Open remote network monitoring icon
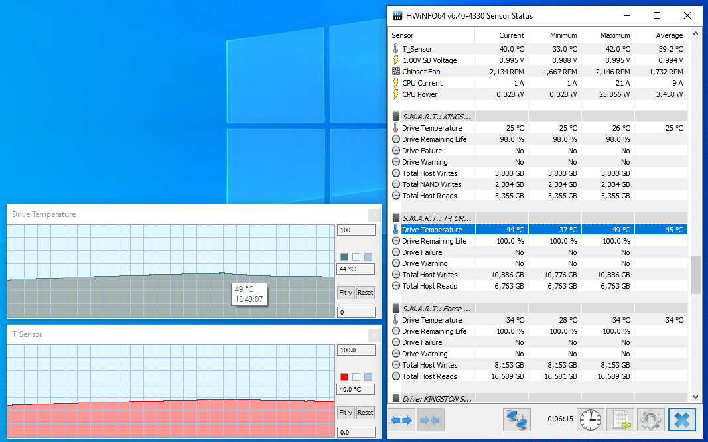The width and height of the screenshot is (708, 442). pos(516,420)
